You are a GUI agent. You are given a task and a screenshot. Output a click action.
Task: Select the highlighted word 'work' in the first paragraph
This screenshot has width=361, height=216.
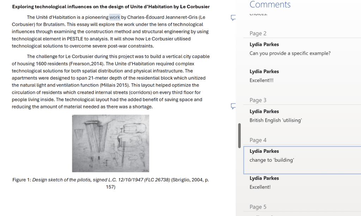coord(115,17)
